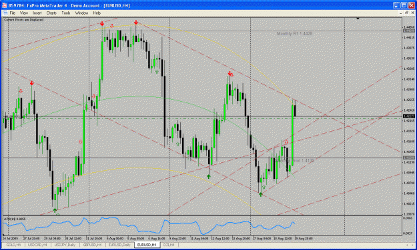Restore the inner chart window in the menu bar
Image resolution: width=417 pixels, height=250 pixels.
coord(406,13)
